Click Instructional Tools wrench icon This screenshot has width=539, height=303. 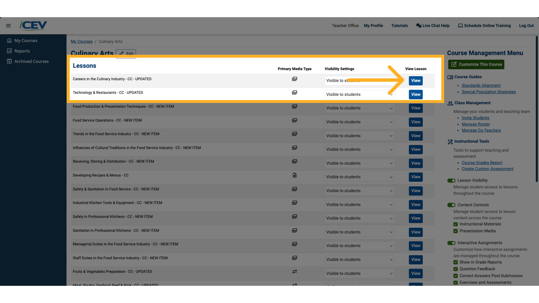pos(450,142)
